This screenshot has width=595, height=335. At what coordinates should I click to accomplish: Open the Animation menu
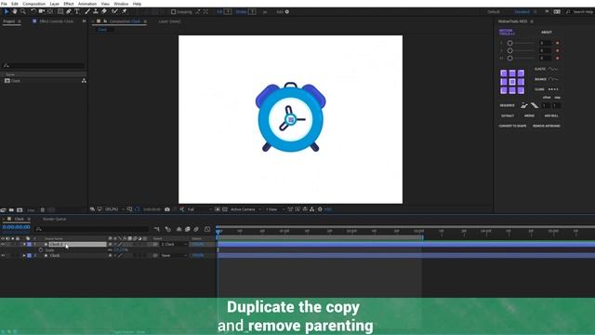coord(87,4)
